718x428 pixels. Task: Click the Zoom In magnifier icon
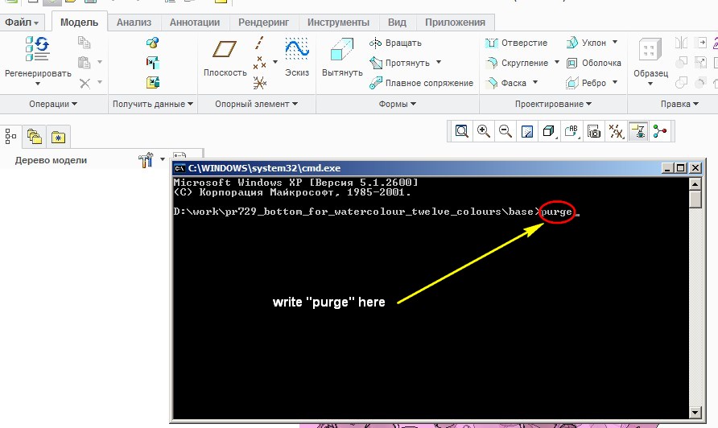pos(483,132)
